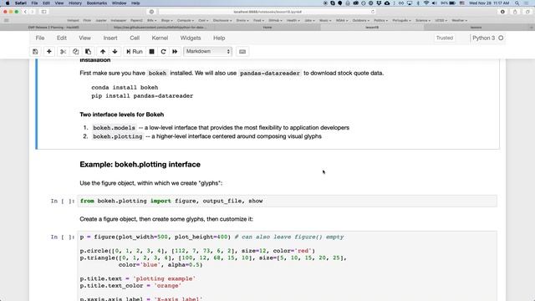Open the Jupyter Edit menu
The height and width of the screenshot is (301, 535).
62,38
